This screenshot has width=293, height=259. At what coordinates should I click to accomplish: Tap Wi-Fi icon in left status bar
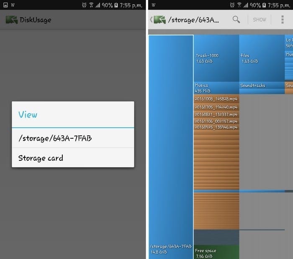click(x=91, y=5)
